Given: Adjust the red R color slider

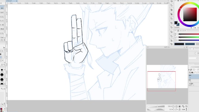Looking at the screenshot, I should (x=189, y=34).
